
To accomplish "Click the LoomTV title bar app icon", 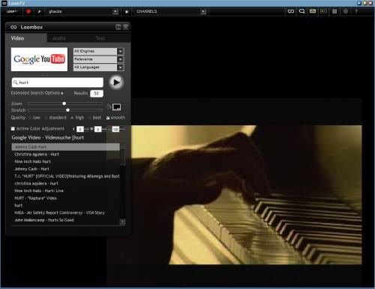I will click(x=4, y=3).
